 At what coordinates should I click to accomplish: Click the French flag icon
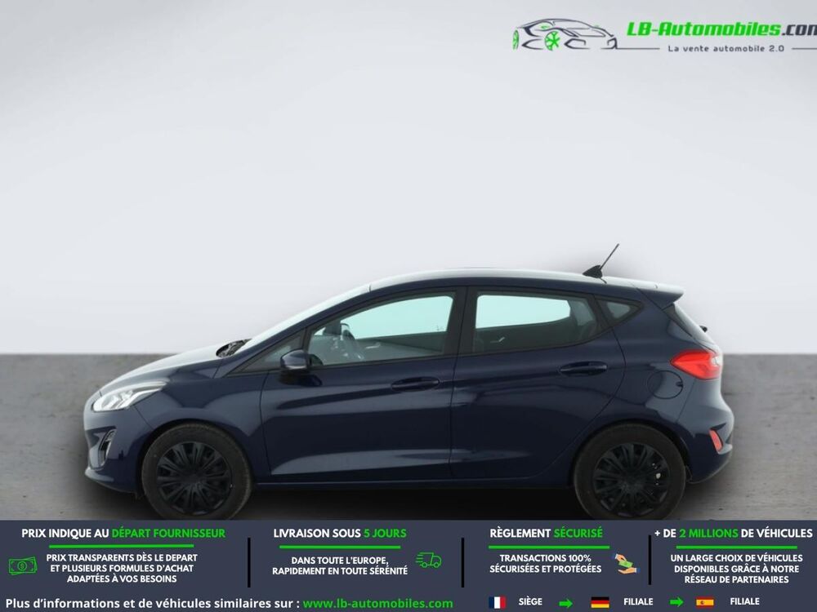tap(497, 603)
